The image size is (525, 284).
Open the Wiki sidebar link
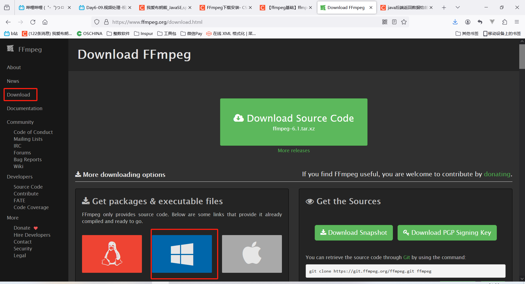pos(18,166)
